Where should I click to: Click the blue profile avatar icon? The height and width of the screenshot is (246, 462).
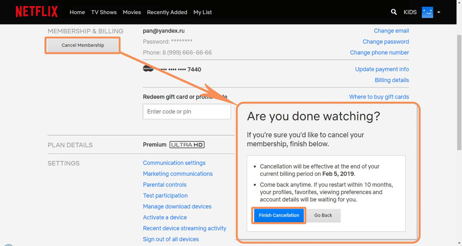[x=427, y=12]
